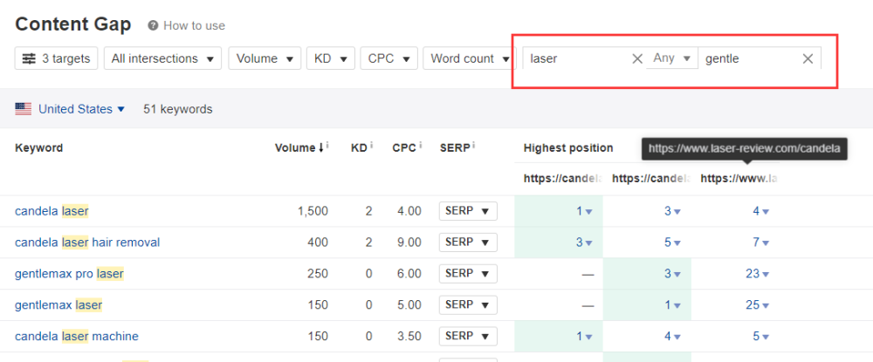Open SERP dropdown for 'candela laser' row

(468, 211)
